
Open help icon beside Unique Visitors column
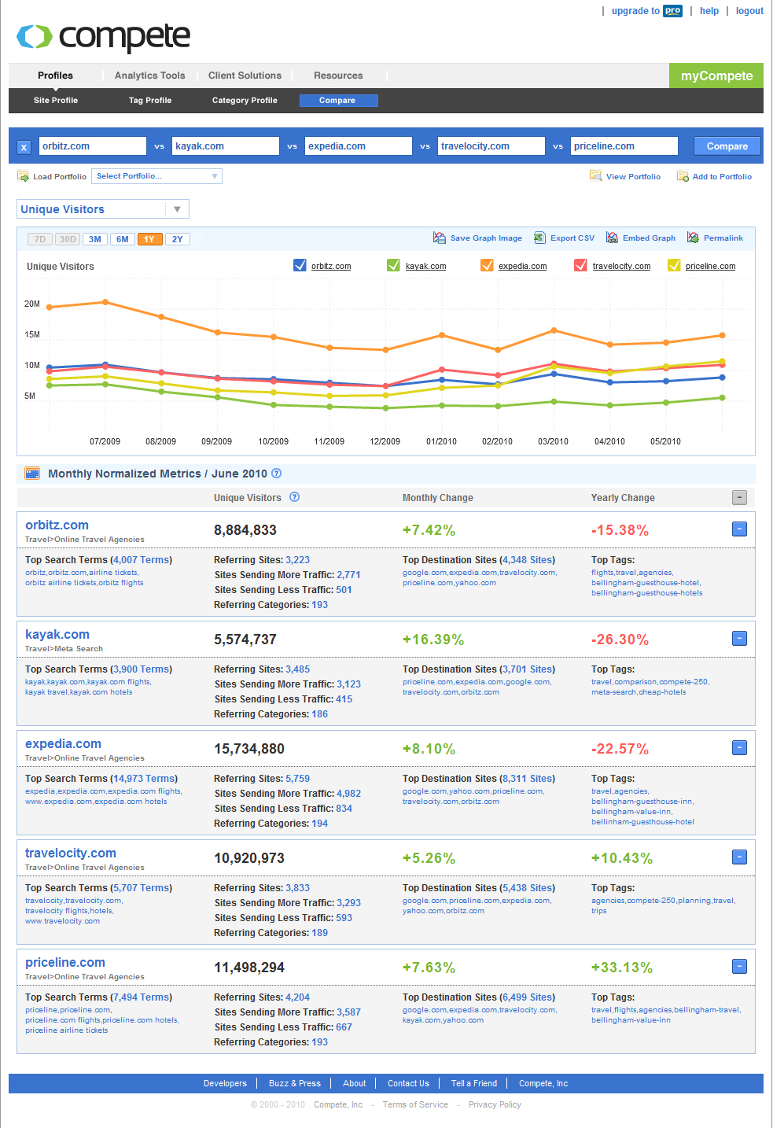tap(295, 497)
